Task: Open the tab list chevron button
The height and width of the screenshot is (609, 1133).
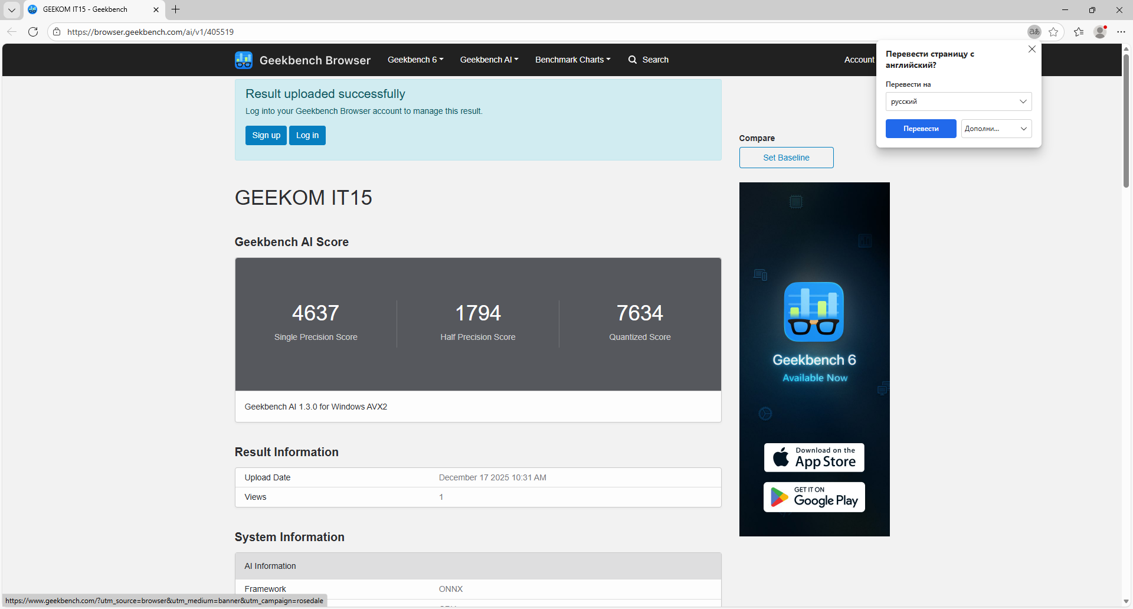Action: tap(12, 9)
